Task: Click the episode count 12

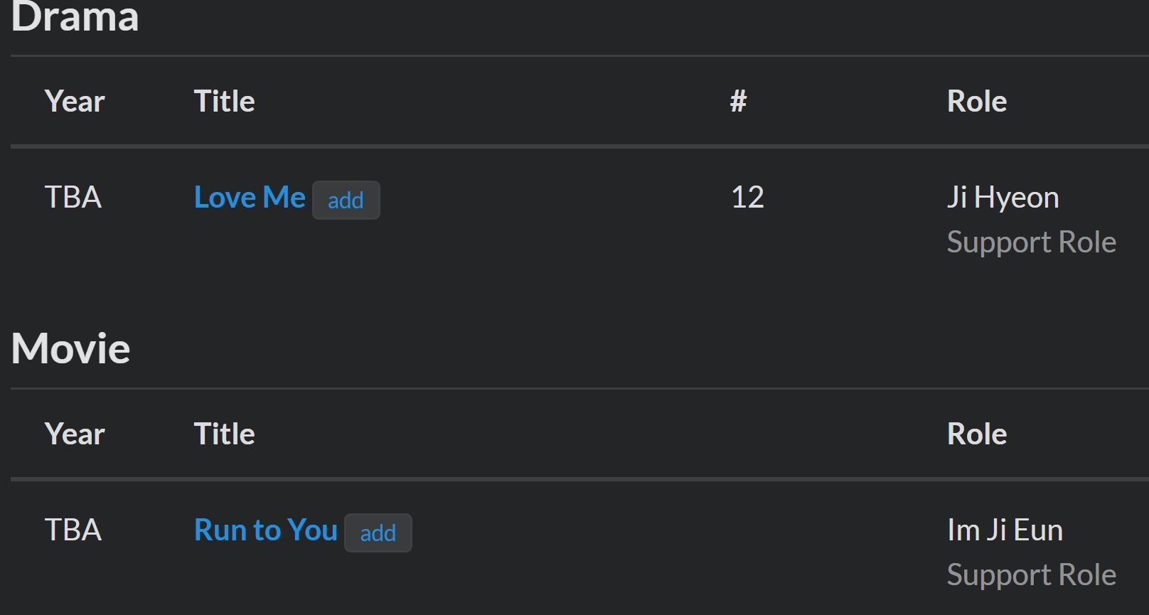Action: pos(748,197)
